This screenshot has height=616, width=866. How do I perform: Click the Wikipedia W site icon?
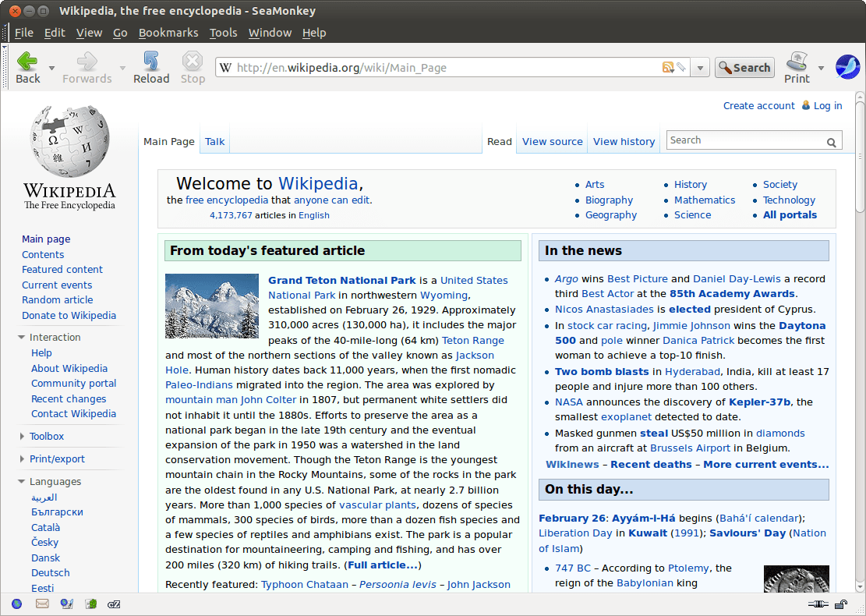(x=224, y=67)
